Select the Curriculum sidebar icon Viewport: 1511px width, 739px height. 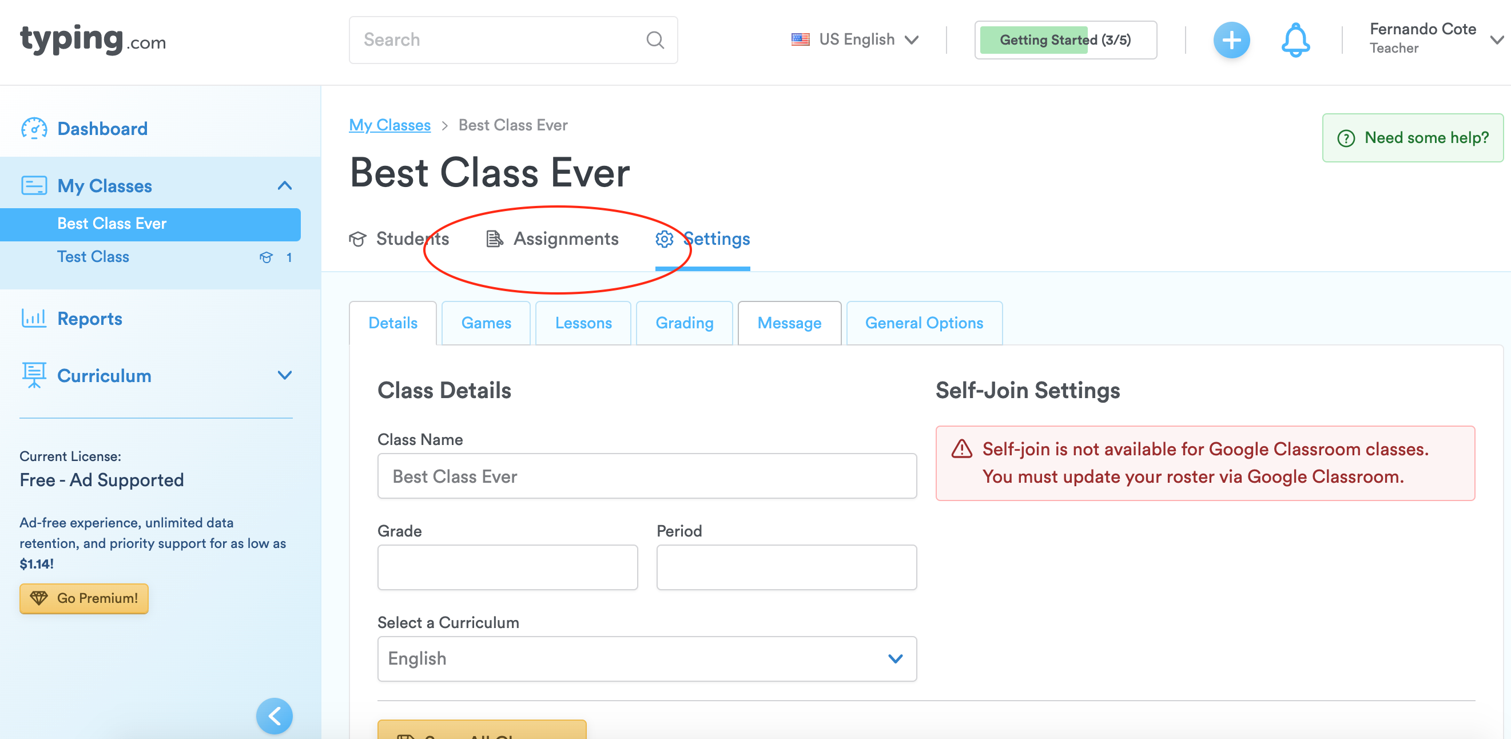pyautogui.click(x=34, y=375)
